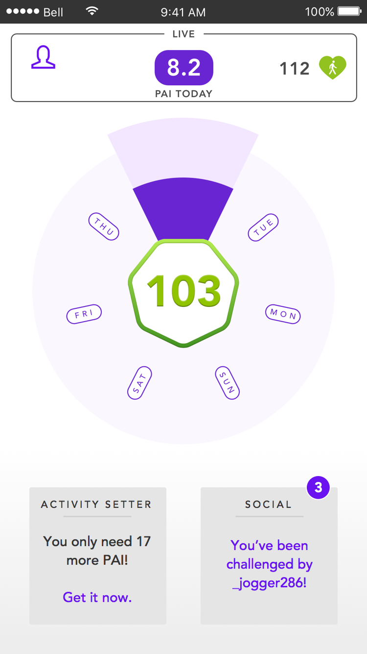The width and height of the screenshot is (367, 654).
Task: Tap the heart rate value 112
Action: click(295, 69)
